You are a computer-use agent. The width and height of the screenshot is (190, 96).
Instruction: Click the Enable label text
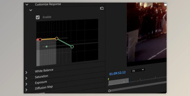click(47, 17)
